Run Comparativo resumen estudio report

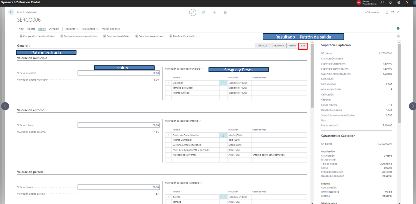79,36
